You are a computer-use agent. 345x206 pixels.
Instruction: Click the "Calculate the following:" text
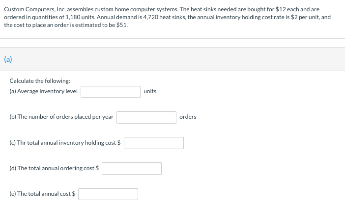[40, 81]
